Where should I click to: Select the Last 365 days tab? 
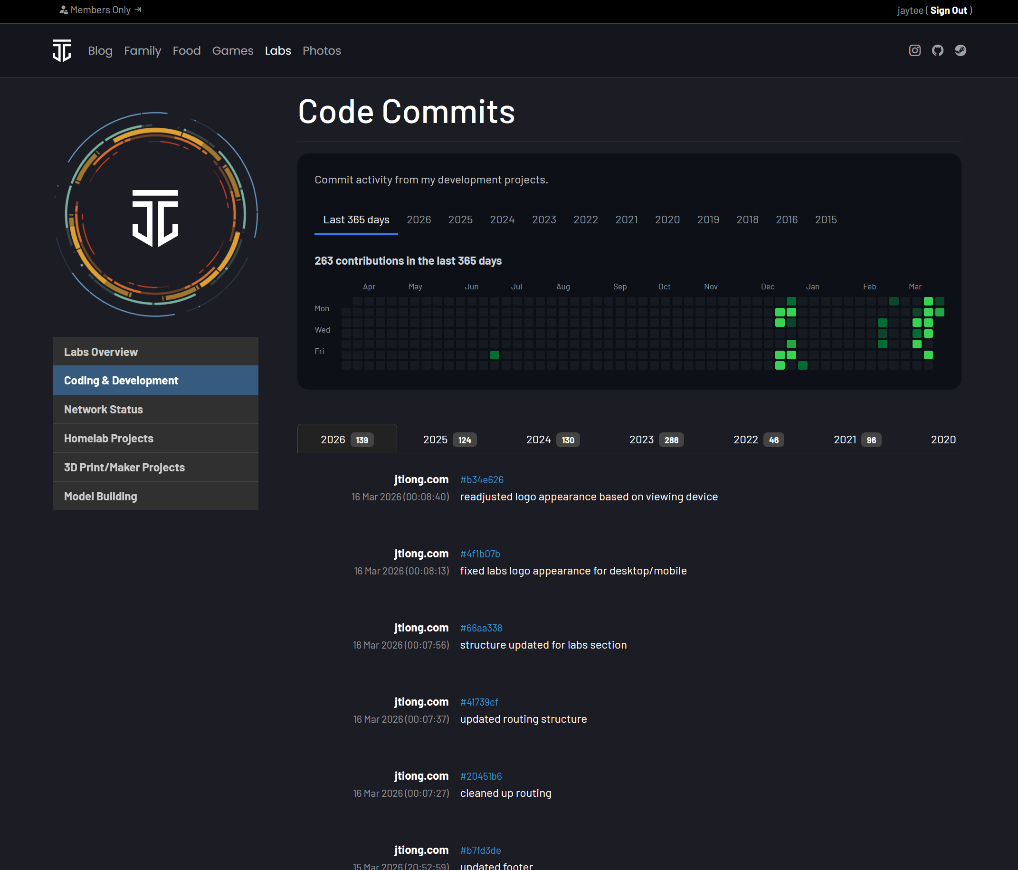356,220
